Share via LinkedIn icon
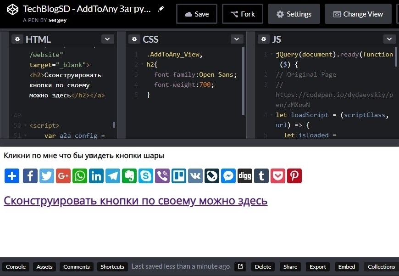Screen dimensions: 399x276 click(96, 176)
